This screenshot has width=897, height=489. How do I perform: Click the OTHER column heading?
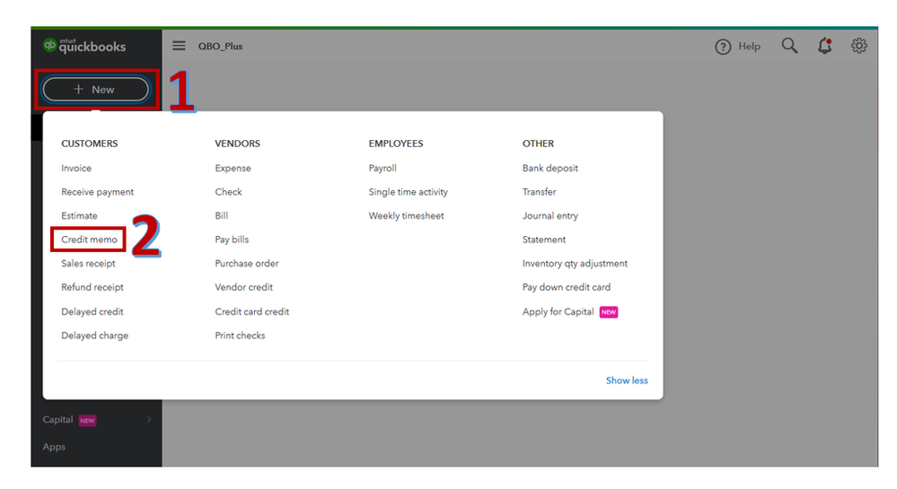coord(538,144)
